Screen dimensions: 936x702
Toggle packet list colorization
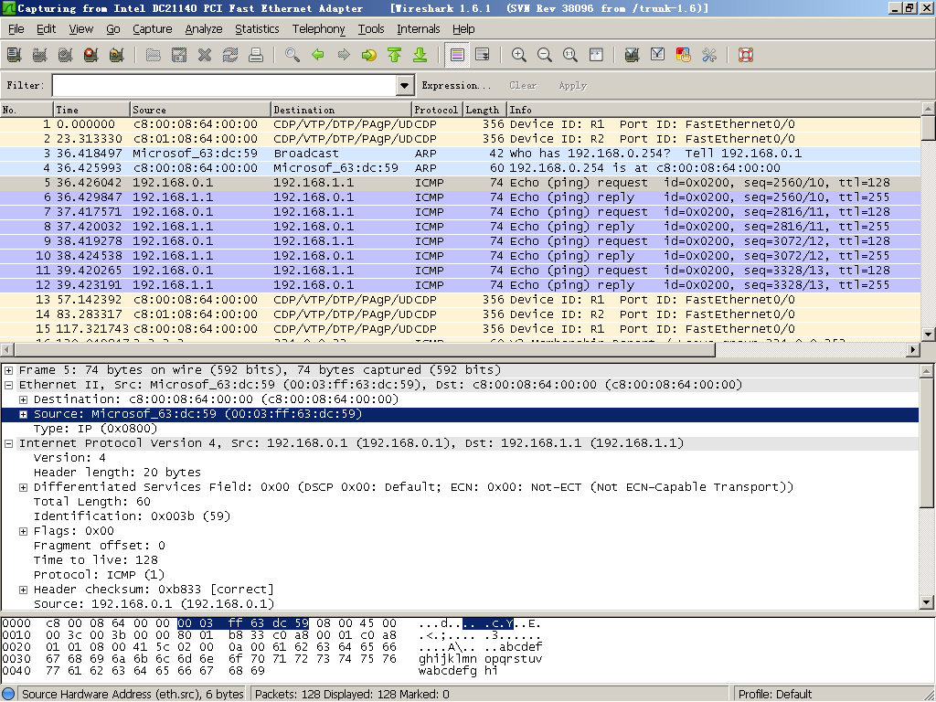click(x=457, y=56)
